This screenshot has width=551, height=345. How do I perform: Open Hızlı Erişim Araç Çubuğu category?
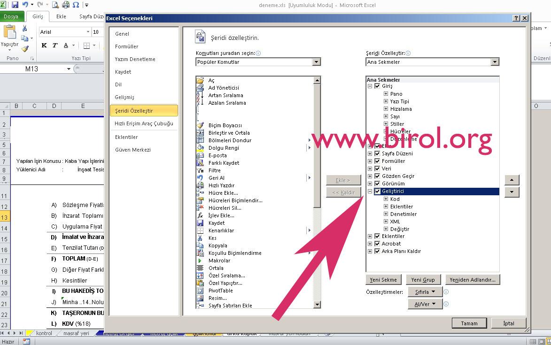click(x=144, y=123)
